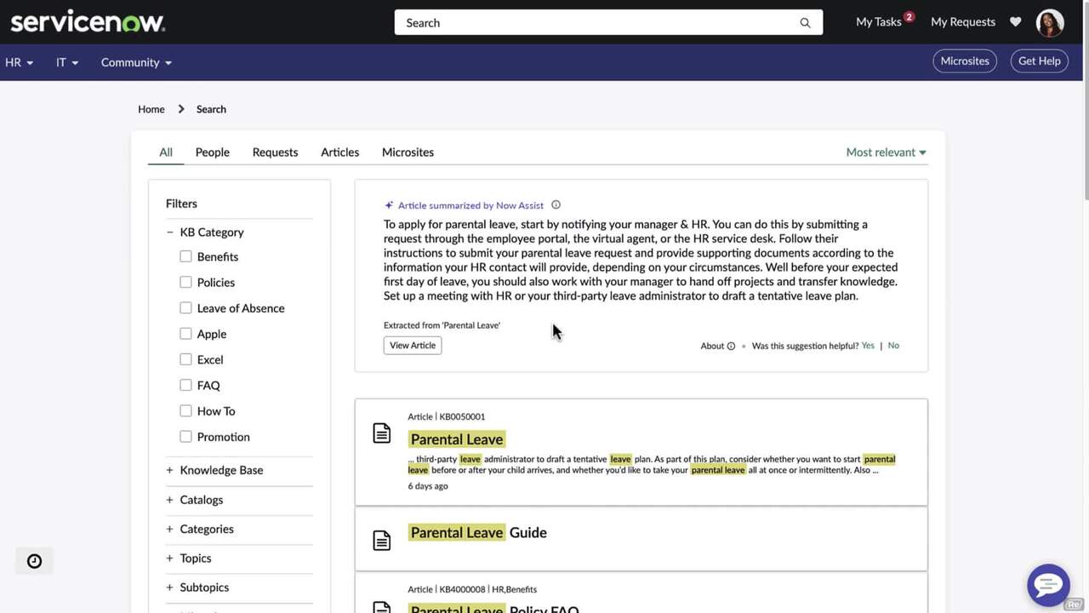Enable the Leave of Absence filter

click(185, 307)
